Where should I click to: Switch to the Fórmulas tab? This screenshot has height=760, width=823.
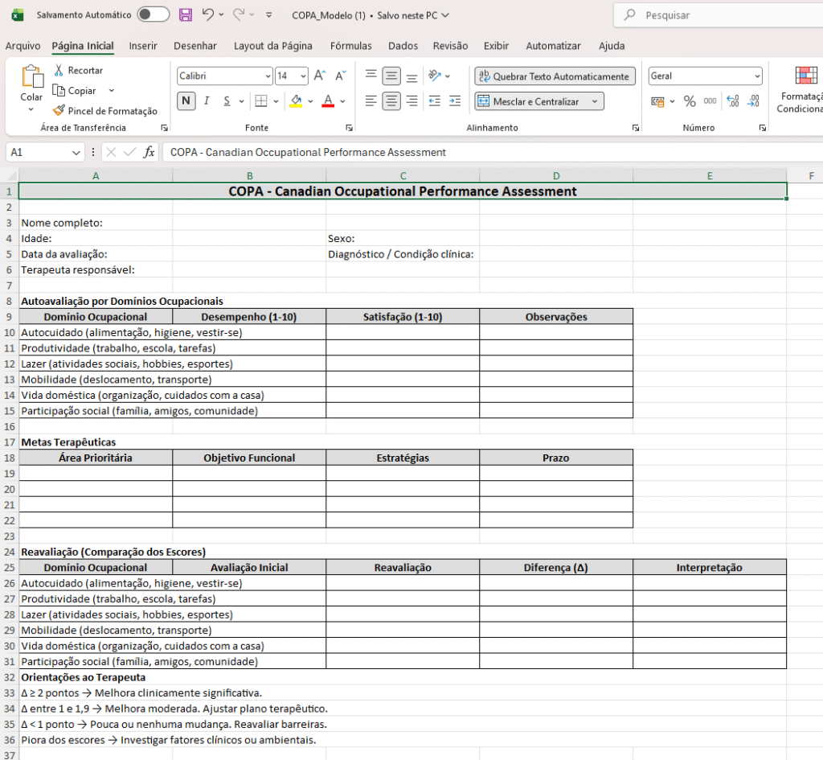point(350,46)
